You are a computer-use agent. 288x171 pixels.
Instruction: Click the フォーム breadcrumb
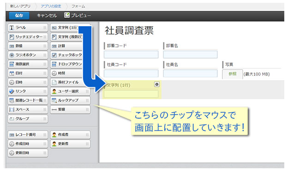[78, 6]
